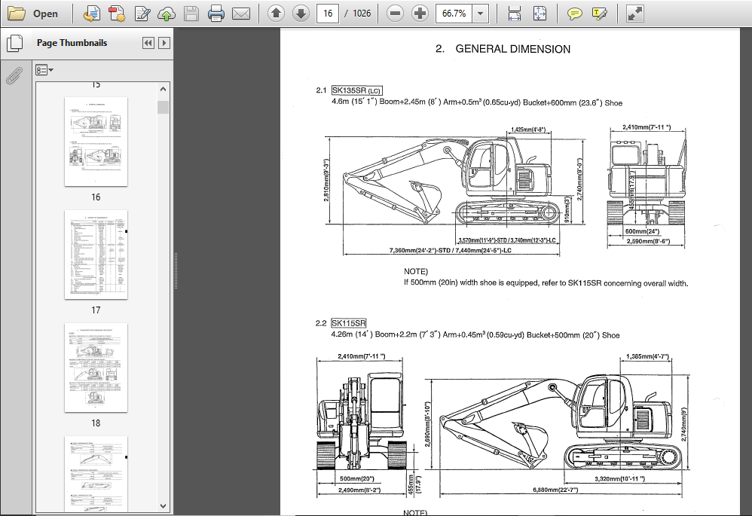
Task: Zoom in with the plus button
Action: [420, 14]
